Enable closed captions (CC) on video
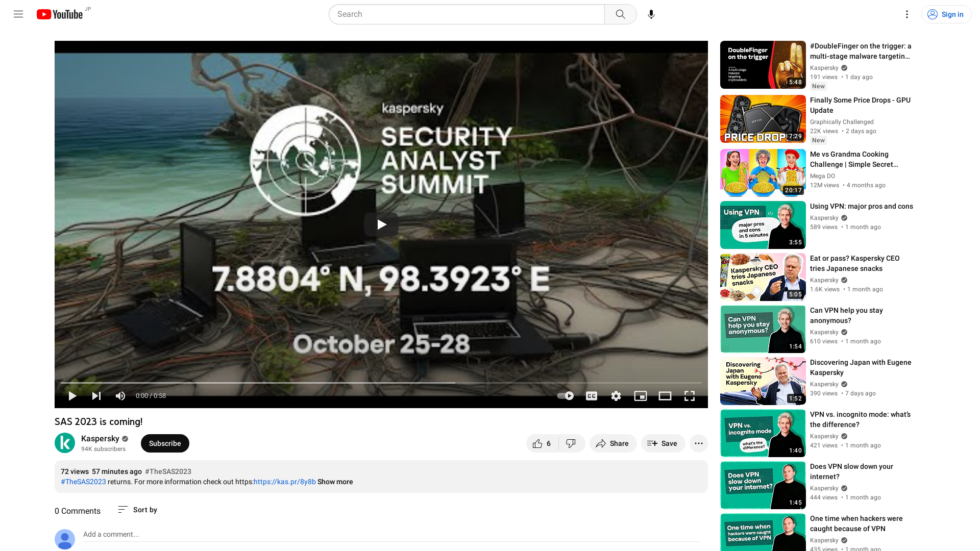 (592, 395)
